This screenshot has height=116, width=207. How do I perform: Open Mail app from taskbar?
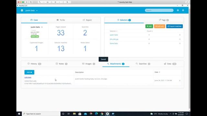85,114
